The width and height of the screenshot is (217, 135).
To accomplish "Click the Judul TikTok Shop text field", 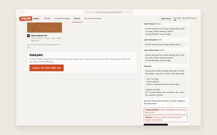I will [165, 58].
